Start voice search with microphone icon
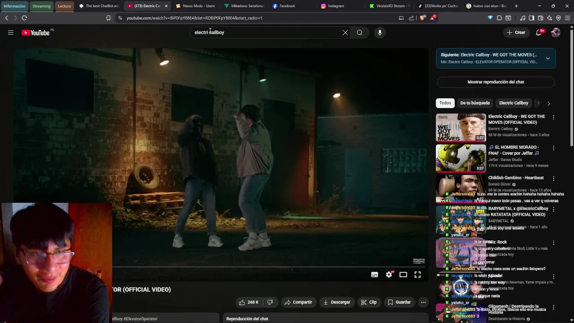Screen dimensions: 574x323 tap(380, 32)
